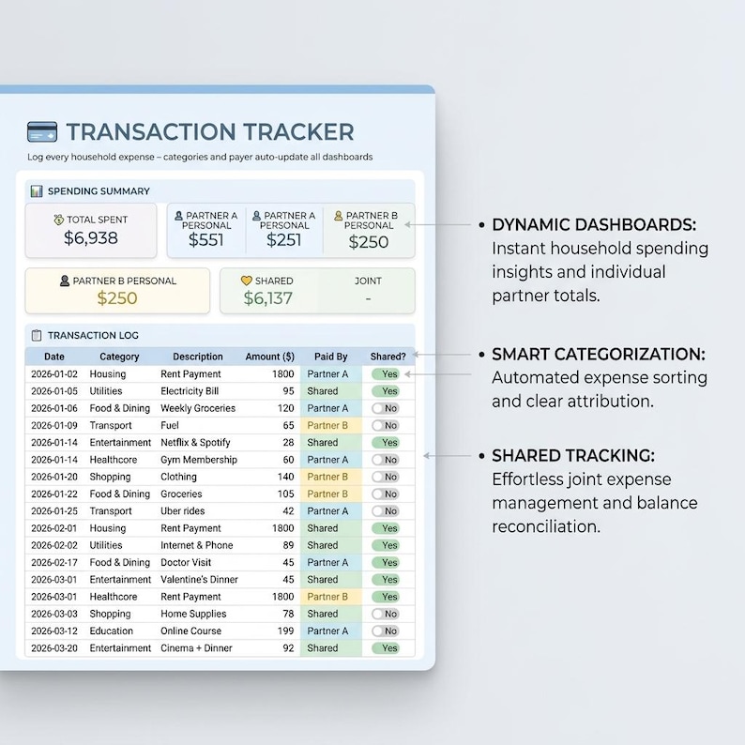The height and width of the screenshot is (745, 745).
Task: Click the Date column header
Action: coord(54,357)
